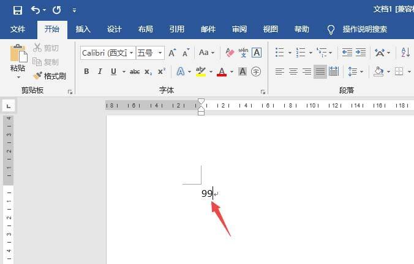Screen dimensions: 414x264
Task: Switch to the 引用 tab
Action: pos(176,29)
